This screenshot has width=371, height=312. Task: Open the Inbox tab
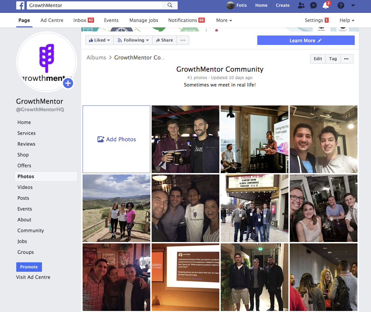pos(84,20)
